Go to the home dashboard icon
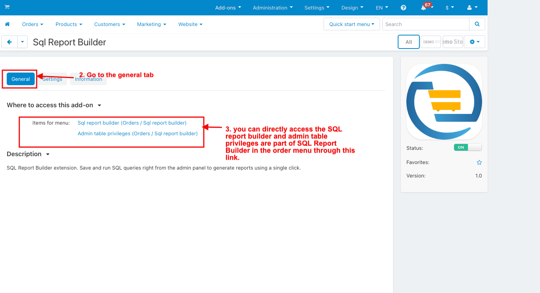 click(7, 24)
